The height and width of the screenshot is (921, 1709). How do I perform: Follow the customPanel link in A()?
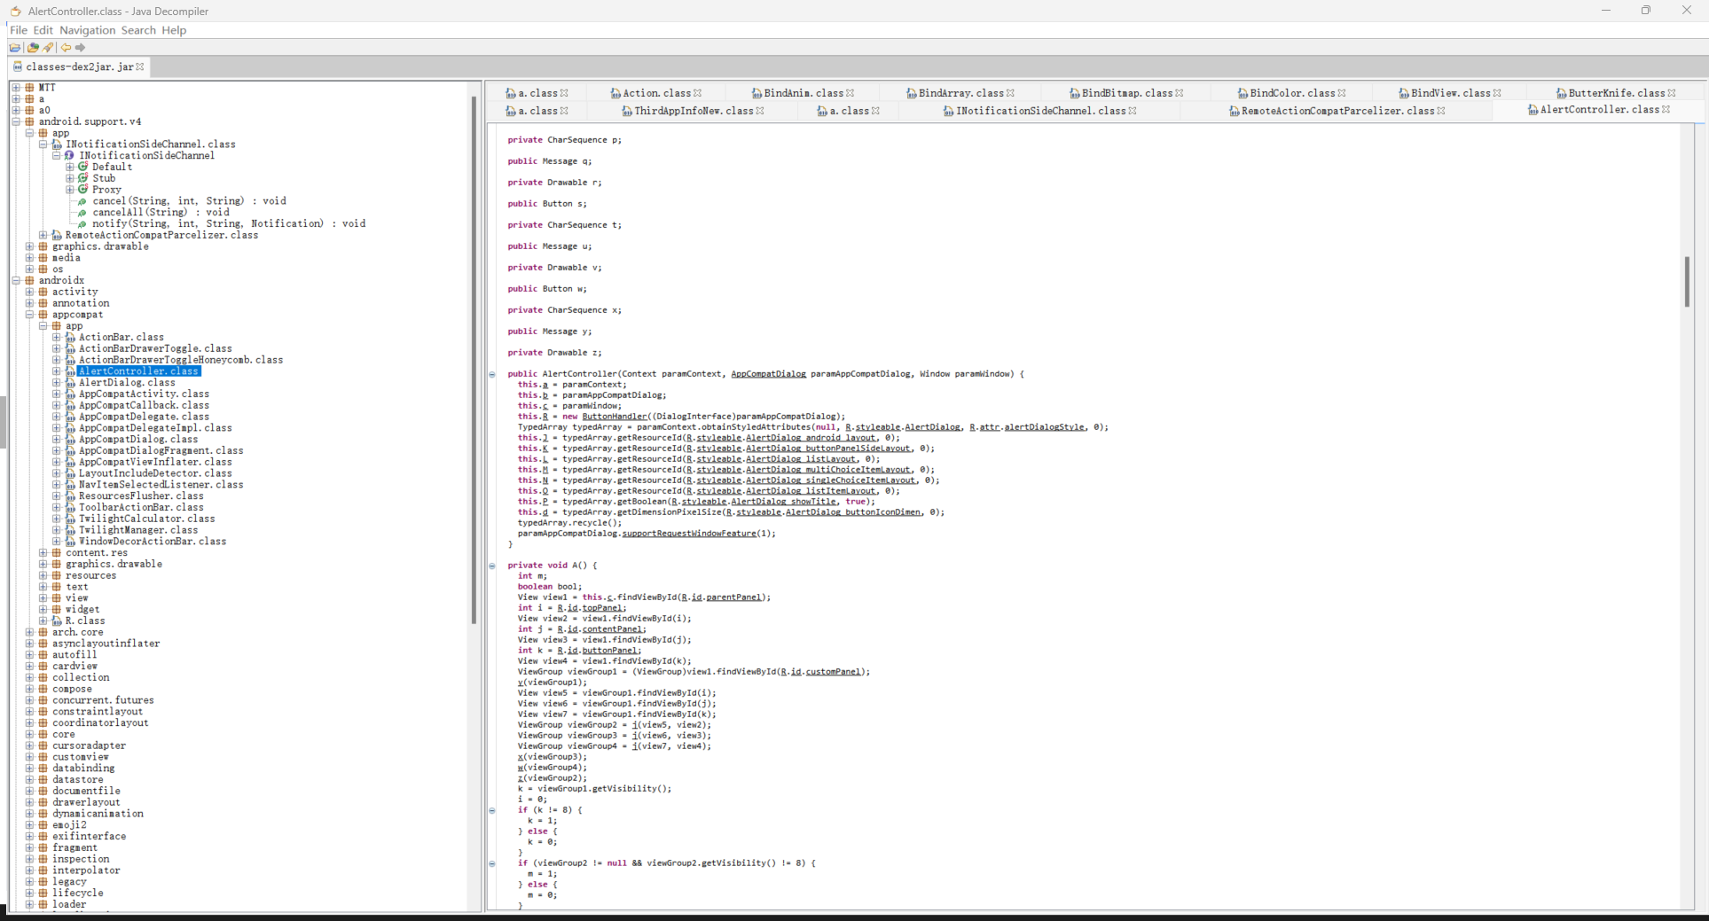click(x=833, y=672)
